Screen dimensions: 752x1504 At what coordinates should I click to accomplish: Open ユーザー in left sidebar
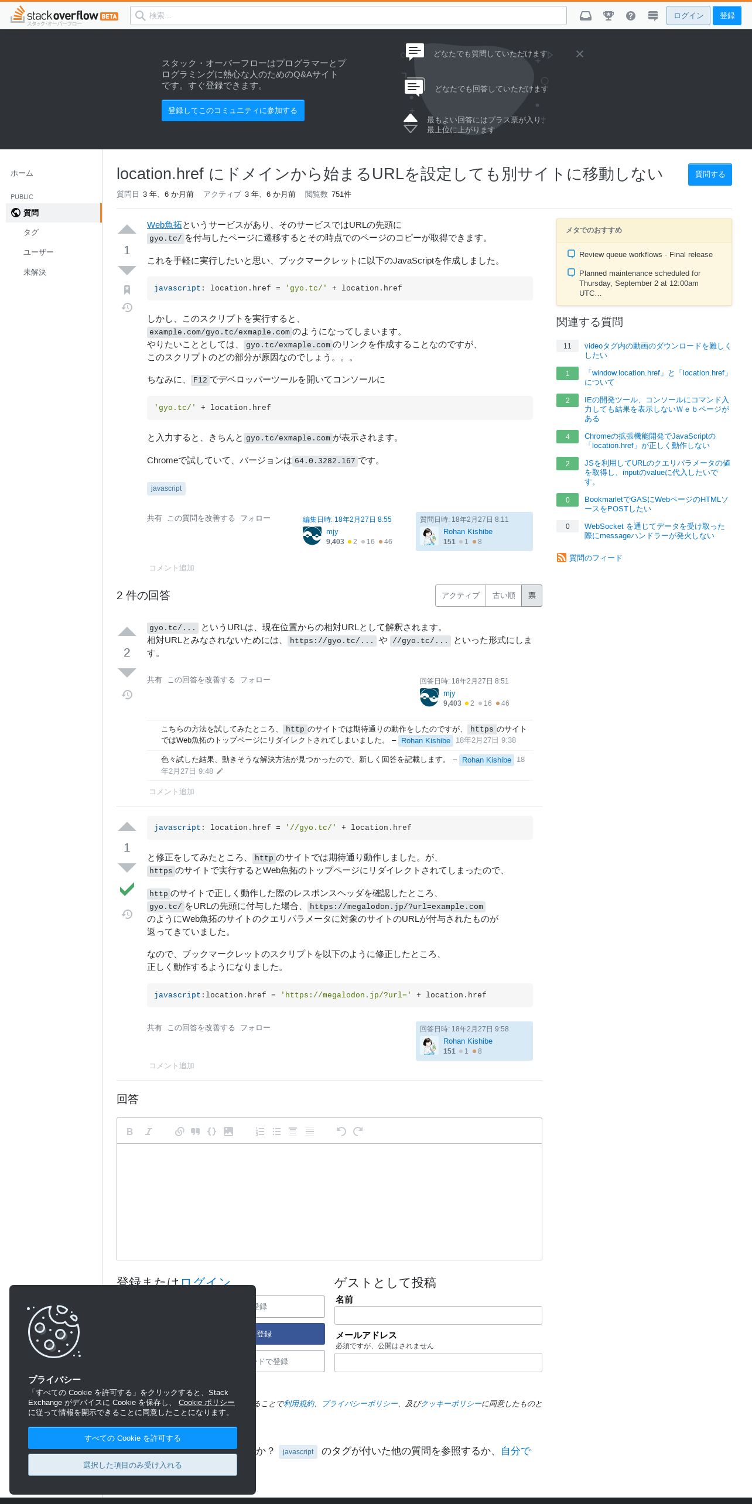click(x=39, y=252)
